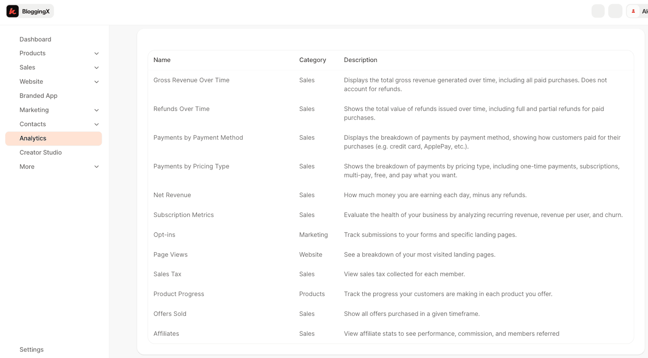
Task: Expand the Marketing sidebar chevron
Action: tap(96, 110)
